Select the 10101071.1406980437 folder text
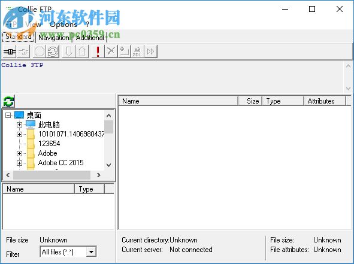The image size is (354, 264). pyautogui.click(x=71, y=134)
